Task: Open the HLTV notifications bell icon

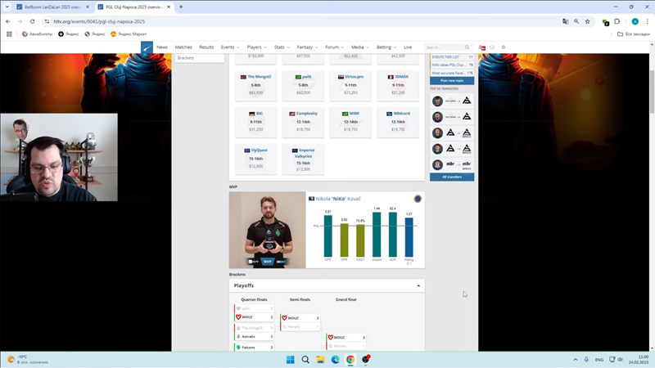Action: coord(482,47)
